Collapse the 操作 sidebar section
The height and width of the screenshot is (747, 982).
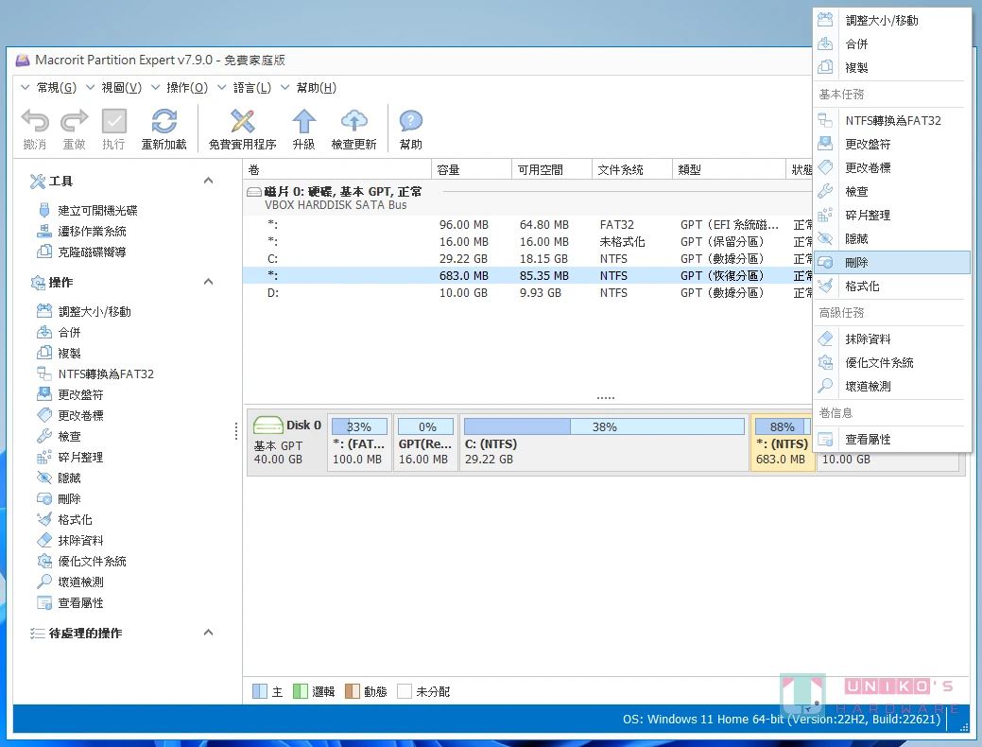pyautogui.click(x=209, y=282)
